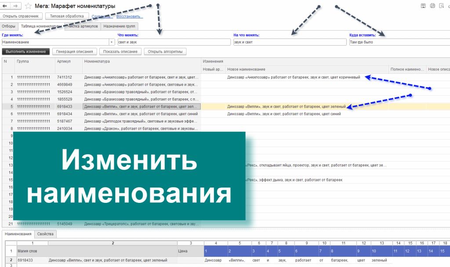Screen dimensions: 450x267
Task: Click the floppy disk save icon
Action: tap(423, 6)
